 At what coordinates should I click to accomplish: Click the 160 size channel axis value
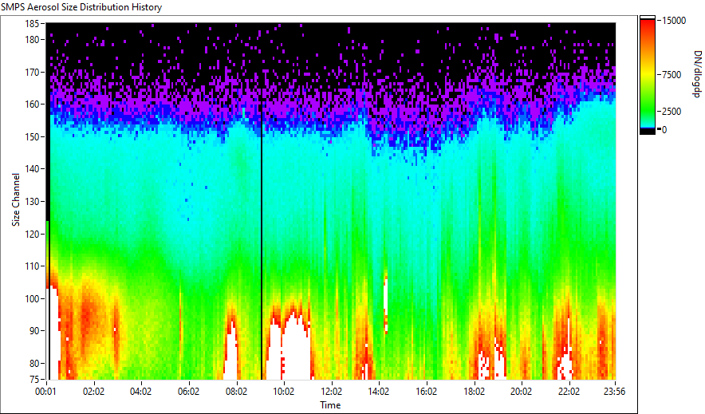coord(33,104)
